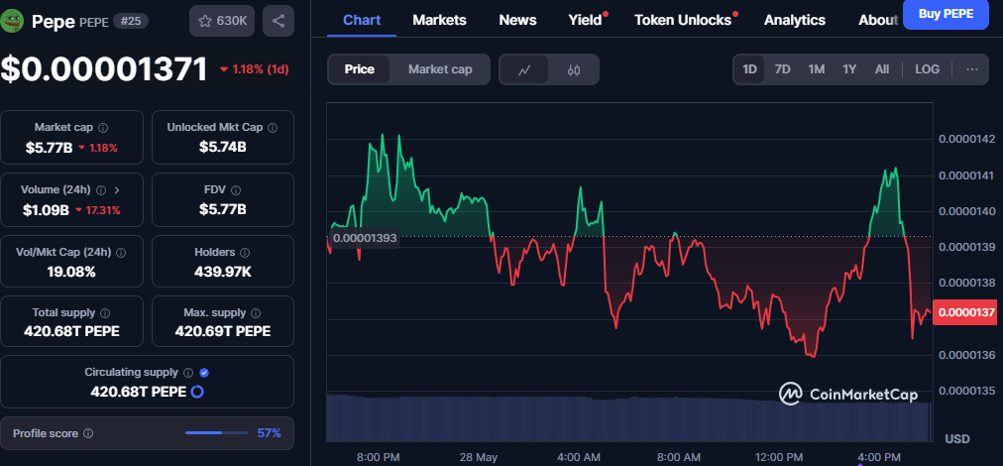Click the $0.00001371 price heading

coord(104,69)
